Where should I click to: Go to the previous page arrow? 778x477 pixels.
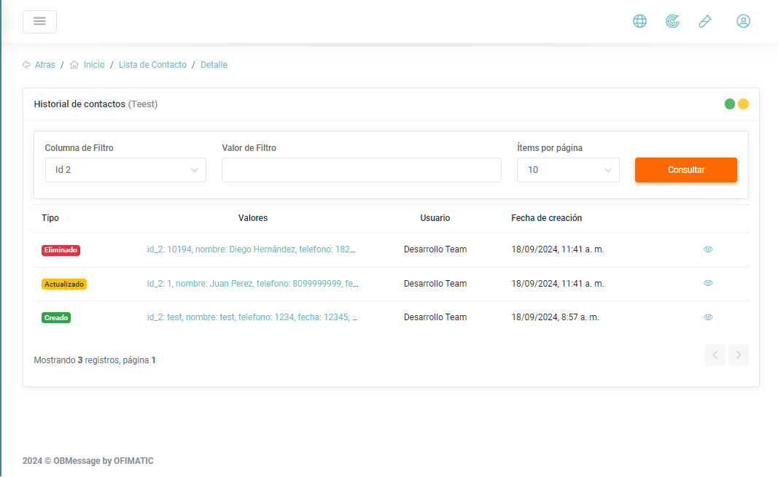pyautogui.click(x=715, y=355)
